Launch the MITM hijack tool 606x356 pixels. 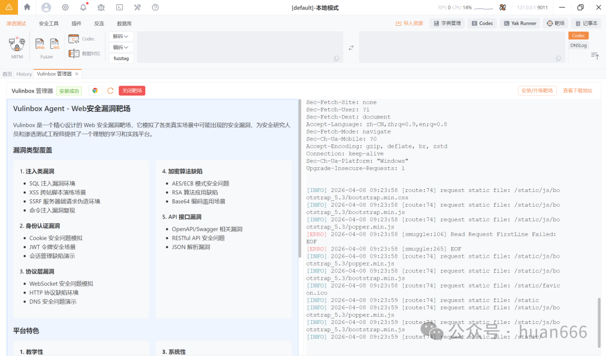(x=17, y=48)
